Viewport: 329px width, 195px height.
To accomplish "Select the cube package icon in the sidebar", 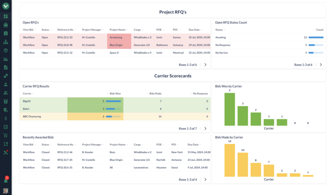I will coord(6,50).
